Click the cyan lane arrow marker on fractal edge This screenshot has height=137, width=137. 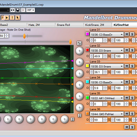[72, 68]
